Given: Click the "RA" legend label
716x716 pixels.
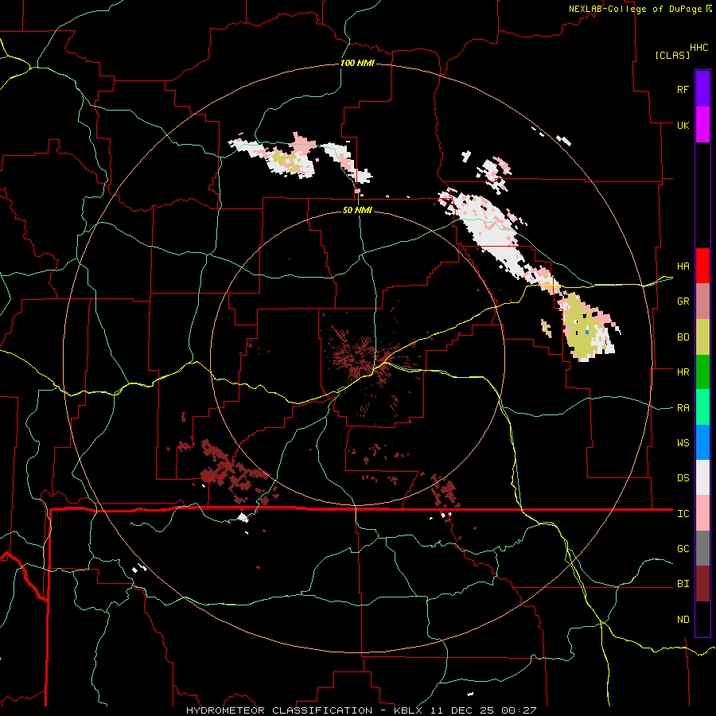Looking at the screenshot, I should [x=683, y=408].
